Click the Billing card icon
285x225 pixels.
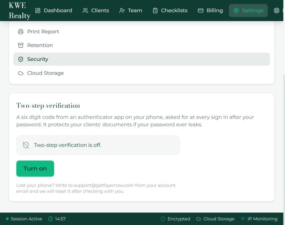tap(201, 11)
